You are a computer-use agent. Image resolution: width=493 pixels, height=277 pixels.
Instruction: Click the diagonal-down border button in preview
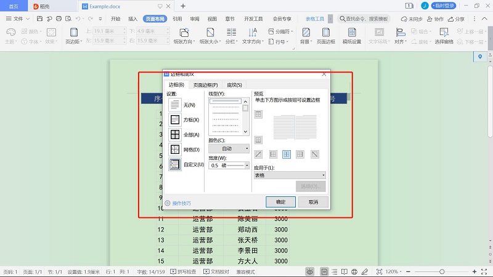315,154
